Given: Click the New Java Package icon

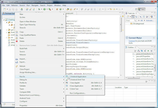Looking at the screenshot, I should [x=57, y=9].
